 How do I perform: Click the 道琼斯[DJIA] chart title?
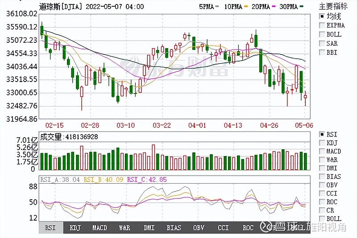[x=60, y=7]
